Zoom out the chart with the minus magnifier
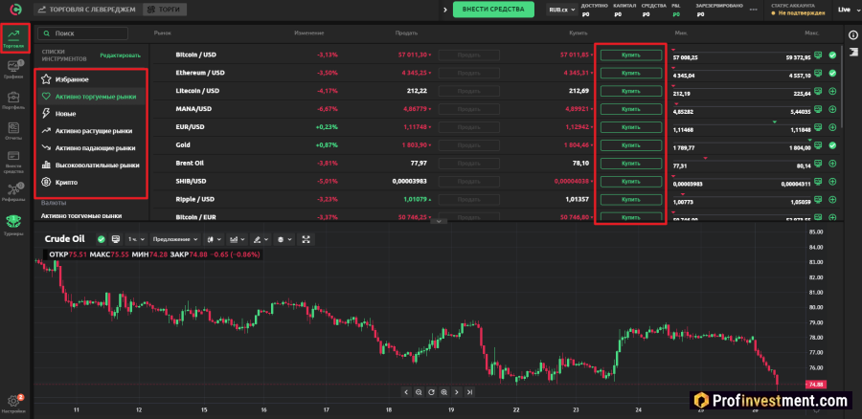The image size is (862, 419). tap(419, 392)
